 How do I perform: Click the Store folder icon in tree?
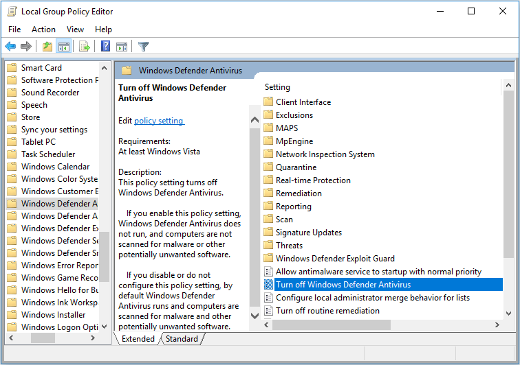[12, 117]
